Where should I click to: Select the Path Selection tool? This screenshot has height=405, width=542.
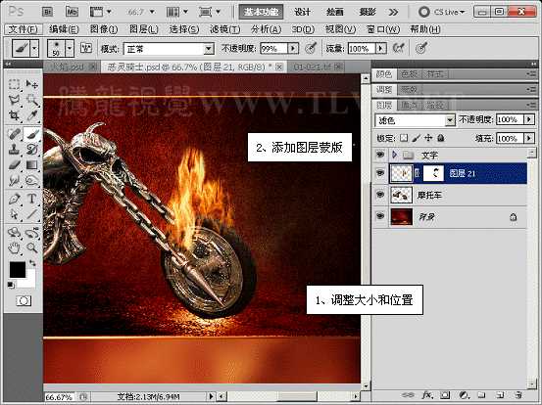(x=14, y=214)
